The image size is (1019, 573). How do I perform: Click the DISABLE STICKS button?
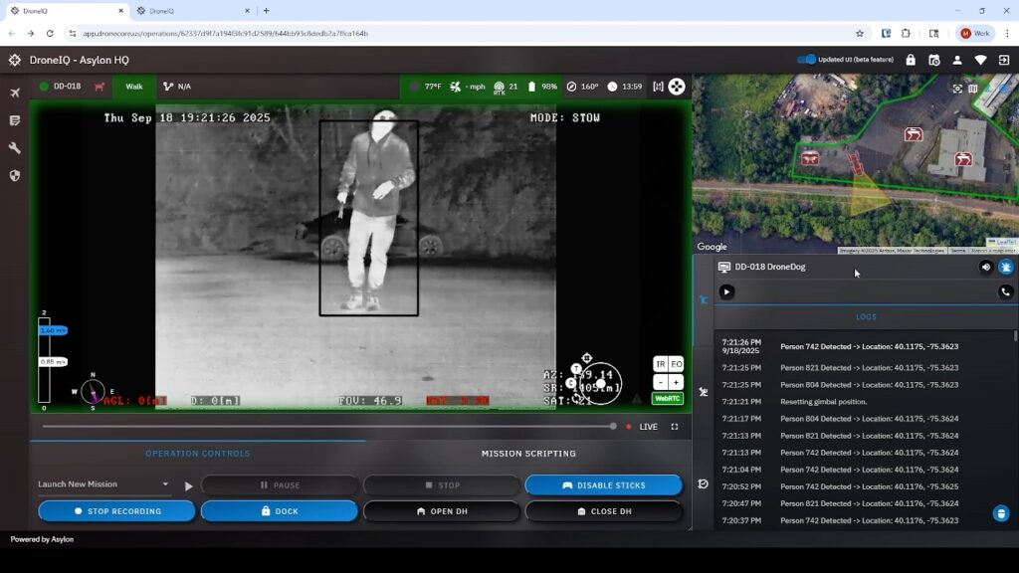pyautogui.click(x=604, y=485)
